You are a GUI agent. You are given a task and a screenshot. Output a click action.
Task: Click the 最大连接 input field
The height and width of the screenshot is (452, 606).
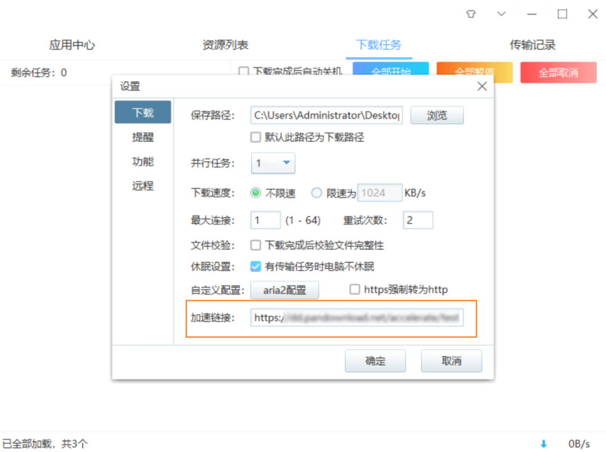tap(265, 220)
